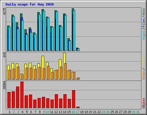Click day 22 on the date axis
147x115 pixels.
pos(99,112)
